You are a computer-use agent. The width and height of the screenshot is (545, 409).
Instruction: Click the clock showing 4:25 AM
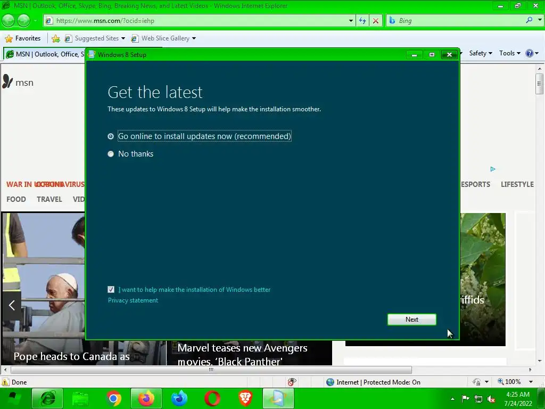click(x=518, y=395)
